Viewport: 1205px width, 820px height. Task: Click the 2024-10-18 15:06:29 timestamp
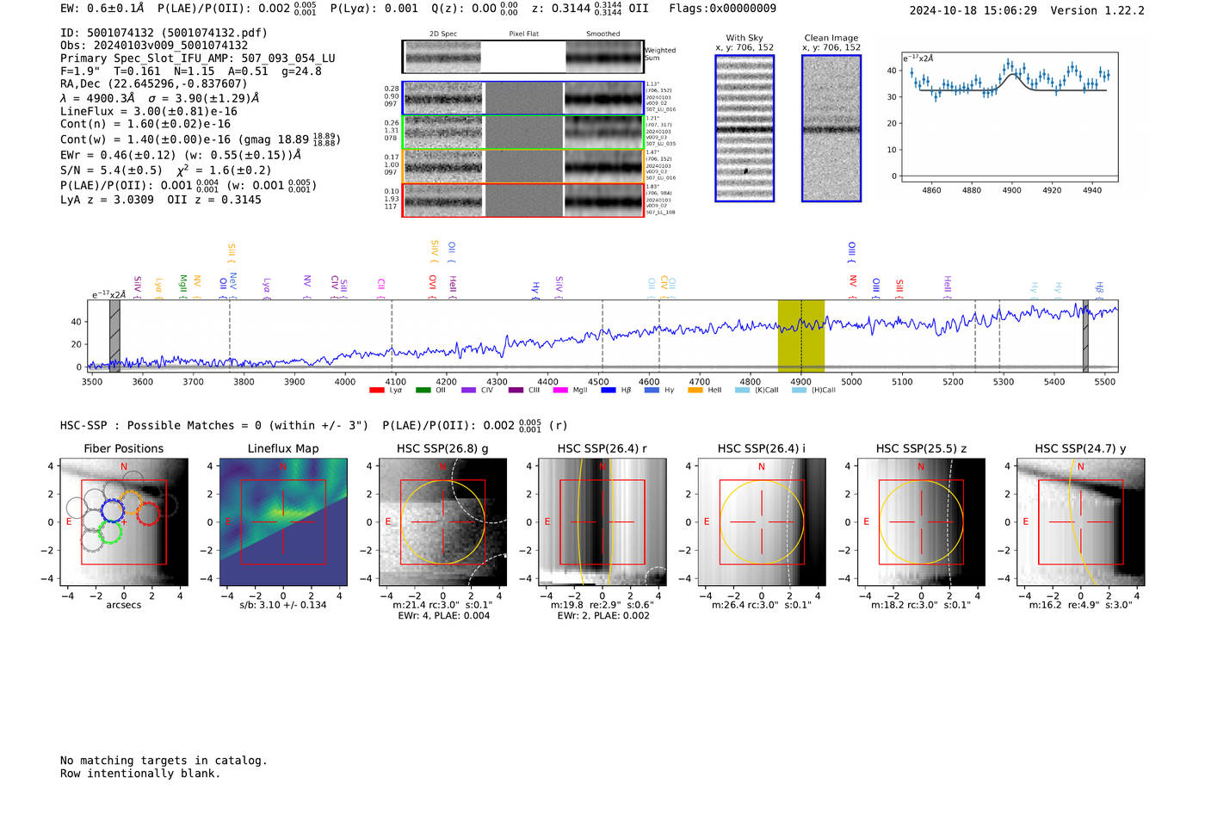click(x=973, y=10)
